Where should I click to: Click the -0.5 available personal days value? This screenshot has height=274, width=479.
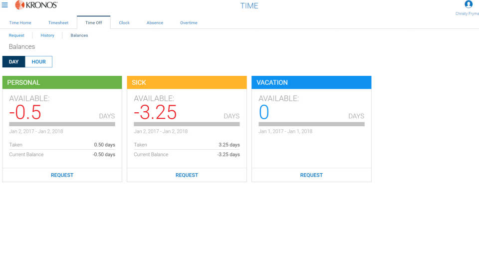pos(25,112)
